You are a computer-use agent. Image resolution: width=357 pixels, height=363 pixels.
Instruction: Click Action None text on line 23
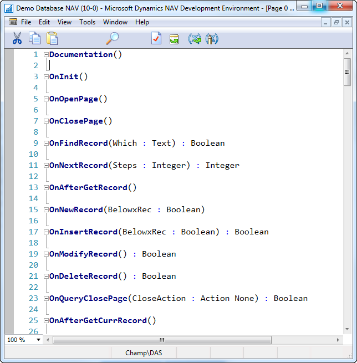227,298
